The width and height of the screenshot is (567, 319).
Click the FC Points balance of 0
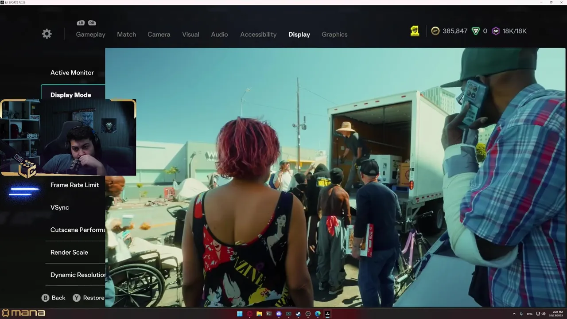click(x=485, y=31)
